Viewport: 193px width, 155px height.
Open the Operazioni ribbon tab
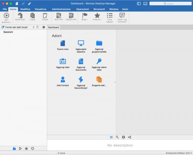point(83,9)
